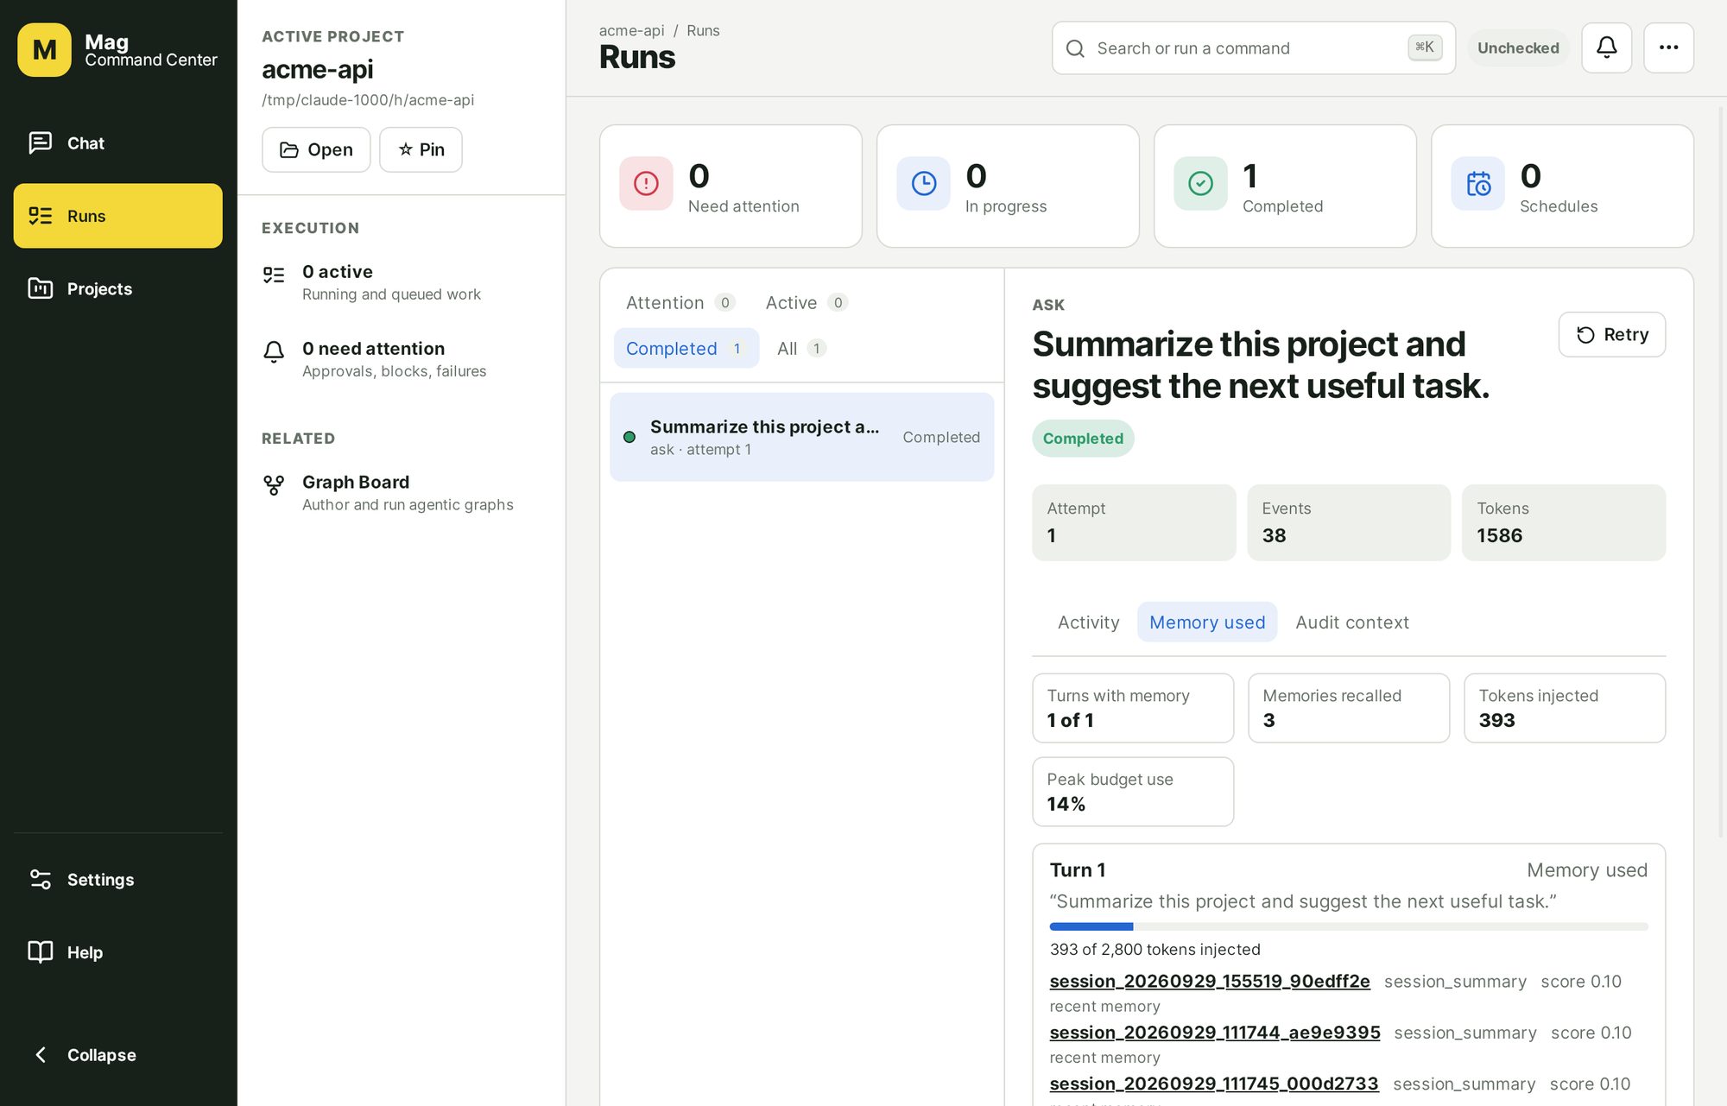Show the All runs filter tab
This screenshot has width=1727, height=1106.
coord(801,349)
